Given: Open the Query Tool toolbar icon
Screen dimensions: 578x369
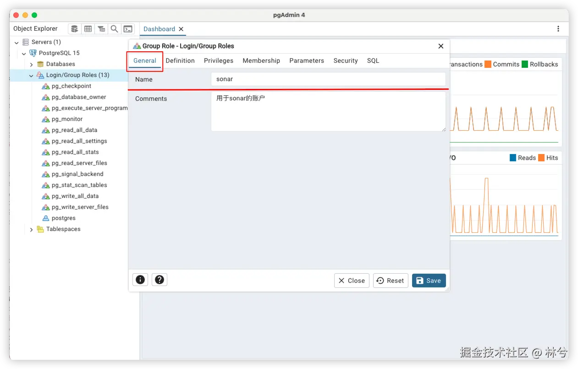Looking at the screenshot, I should [x=75, y=29].
